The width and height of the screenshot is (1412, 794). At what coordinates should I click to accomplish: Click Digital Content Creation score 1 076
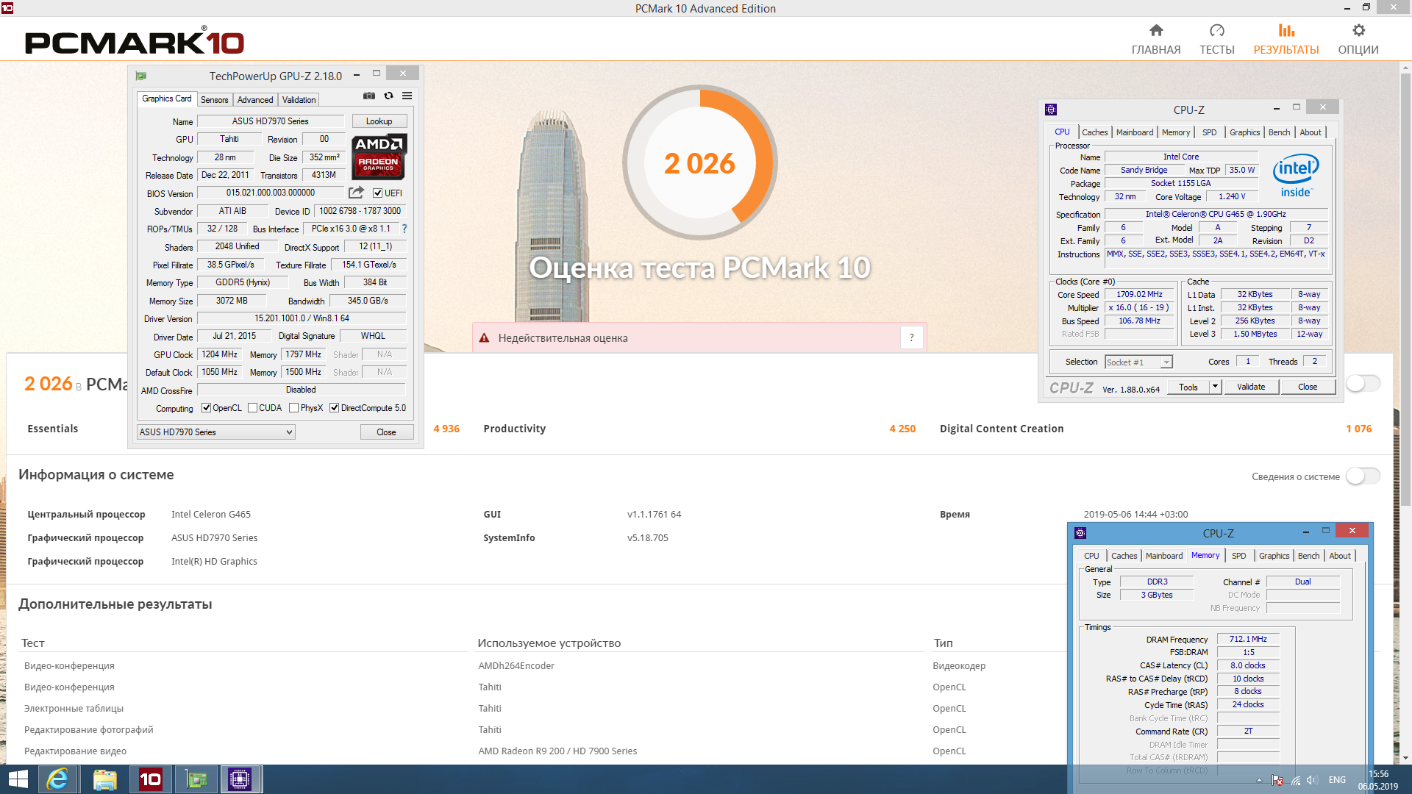coord(1359,429)
